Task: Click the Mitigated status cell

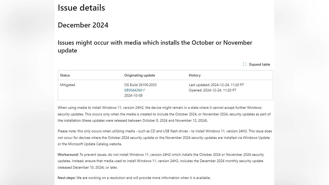Action: click(67, 85)
